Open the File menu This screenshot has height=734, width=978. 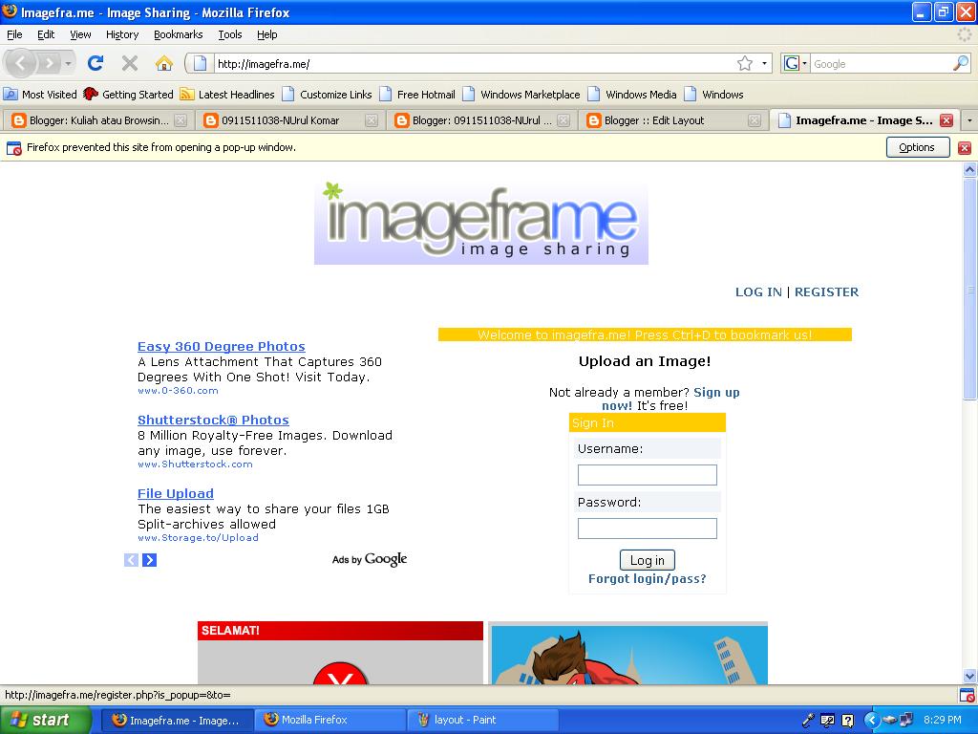(14, 35)
